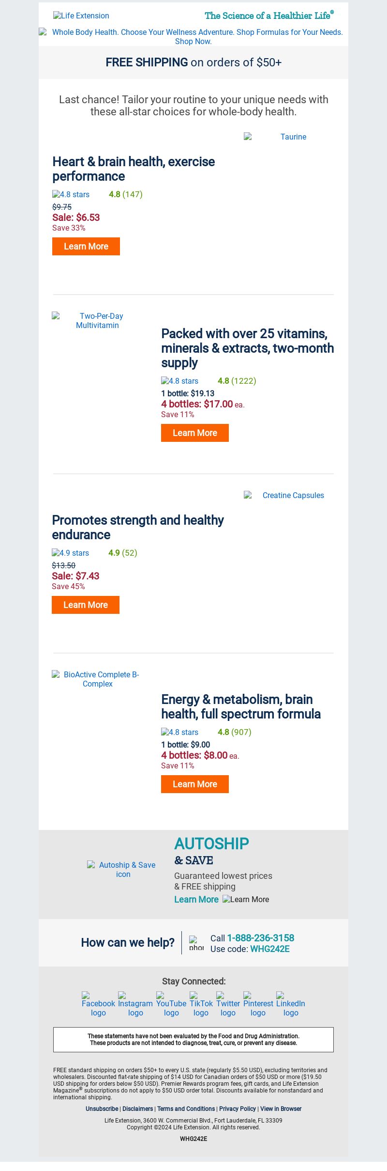Click the Autoship & Save icon
This screenshot has width=387, height=1171.
pos(123,869)
